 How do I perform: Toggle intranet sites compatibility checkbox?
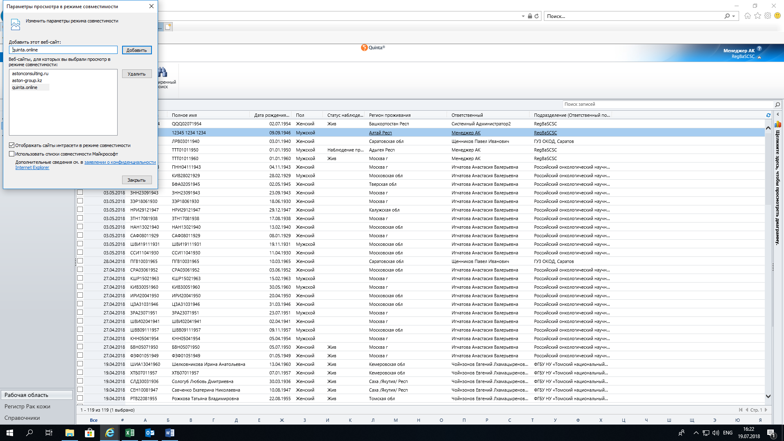[x=12, y=145]
